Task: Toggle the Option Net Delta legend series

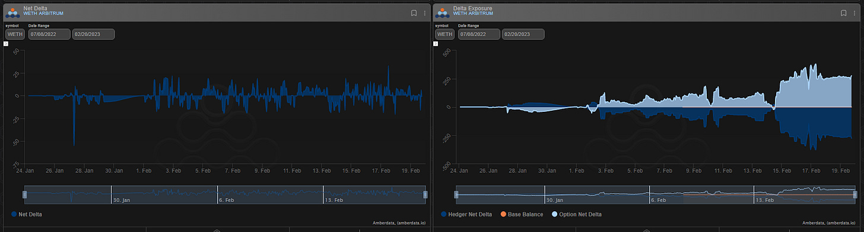Action: coord(576,214)
